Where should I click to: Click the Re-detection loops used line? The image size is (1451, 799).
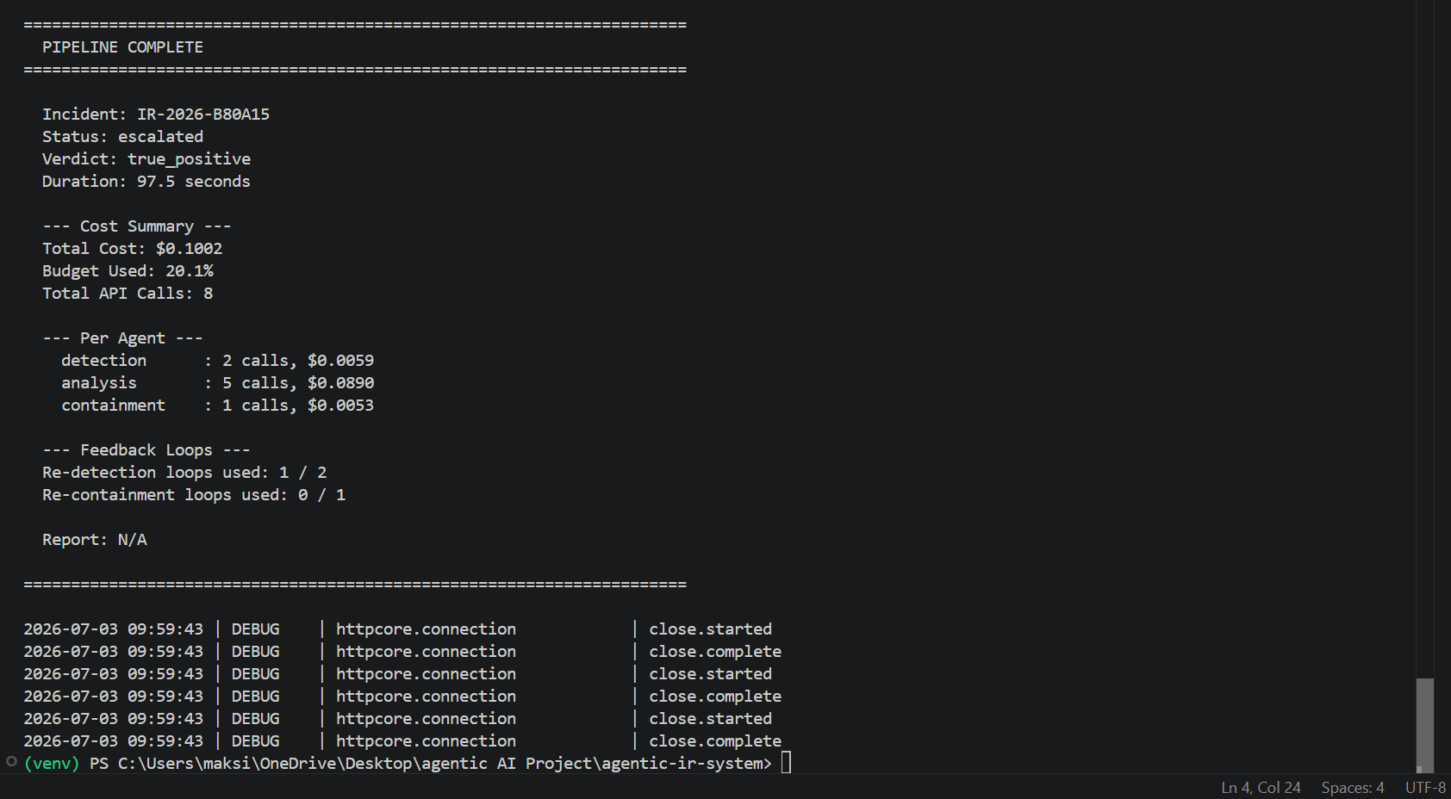coord(184,473)
